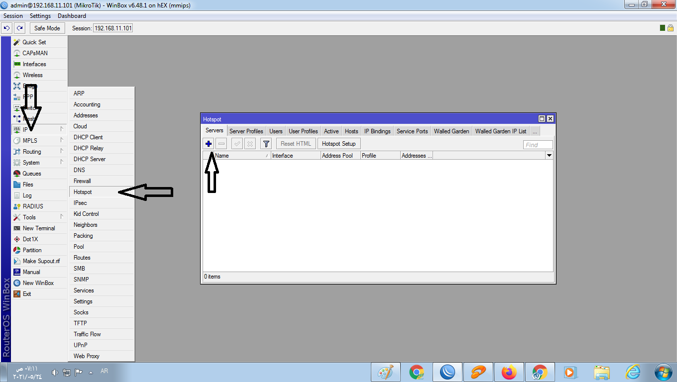Screen dimensions: 677x382
Task: Open Paint from taskbar
Action: (x=386, y=372)
